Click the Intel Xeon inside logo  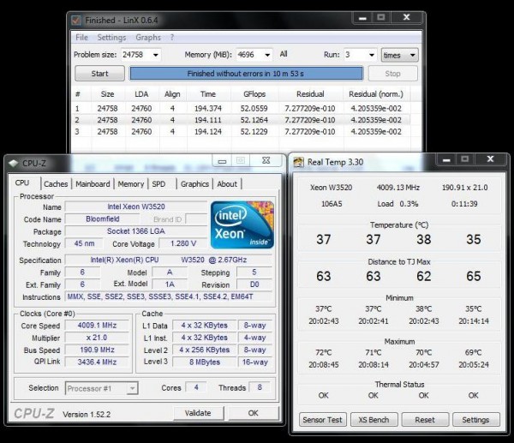coord(242,225)
